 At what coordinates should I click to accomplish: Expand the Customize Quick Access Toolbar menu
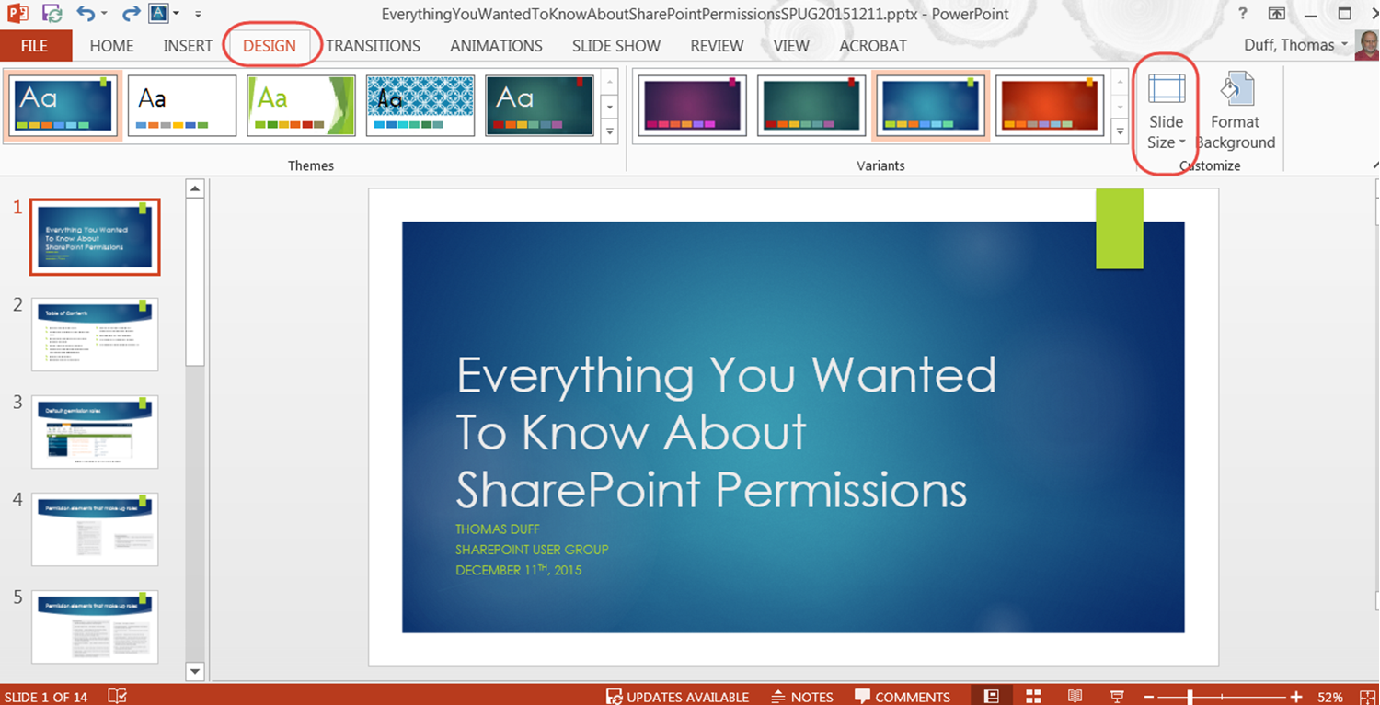[198, 13]
